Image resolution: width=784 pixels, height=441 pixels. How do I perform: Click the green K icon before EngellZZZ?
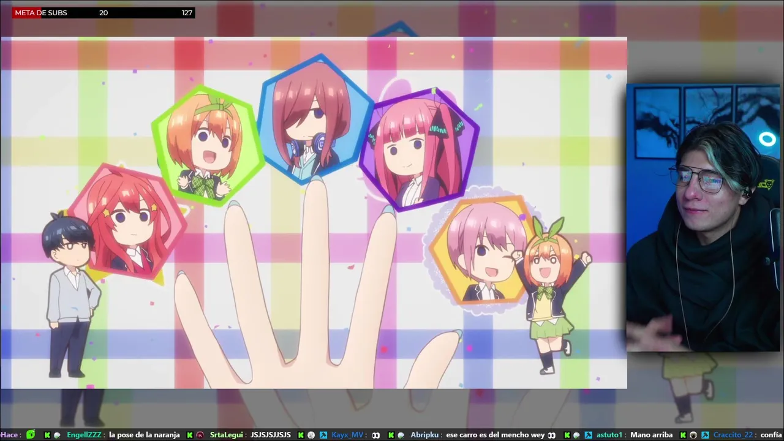(47, 435)
